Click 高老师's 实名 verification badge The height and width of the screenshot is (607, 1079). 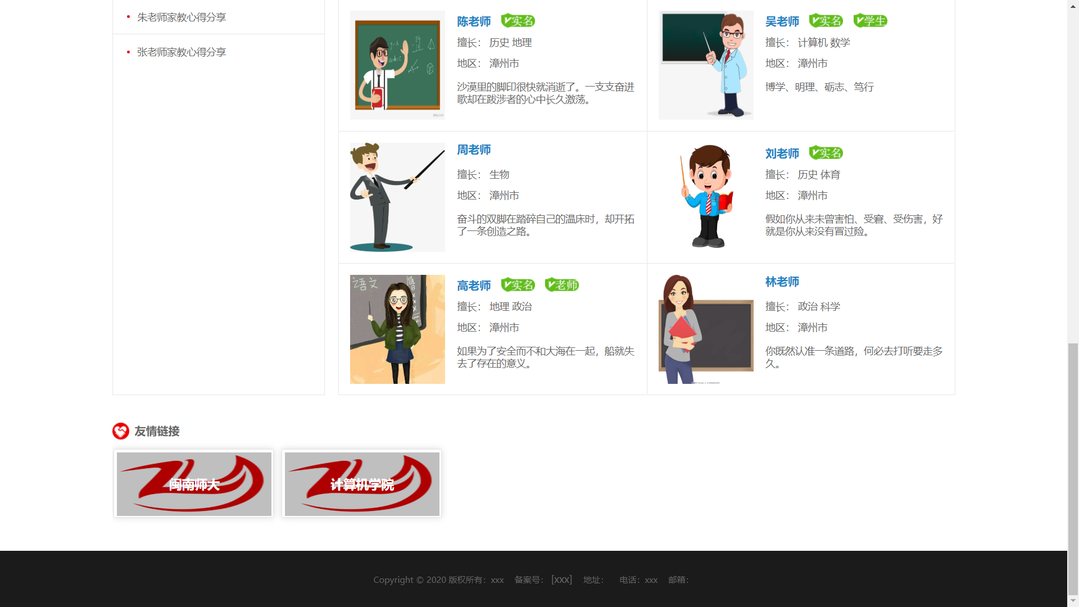518,285
